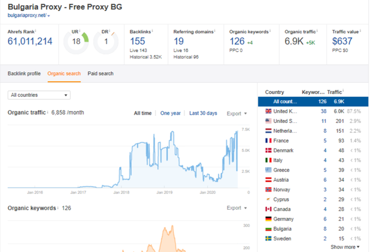The width and height of the screenshot is (370, 252).
Task: Click the info icon beside Organic traffic chart title
Action: click(x=47, y=112)
